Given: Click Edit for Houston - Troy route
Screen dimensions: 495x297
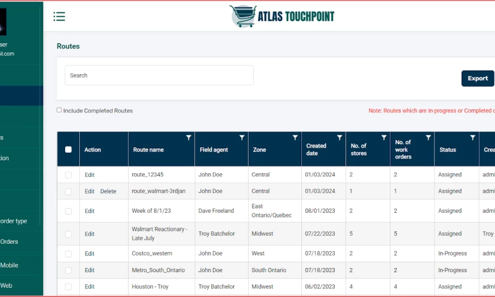Looking at the screenshot, I should coord(90,286).
